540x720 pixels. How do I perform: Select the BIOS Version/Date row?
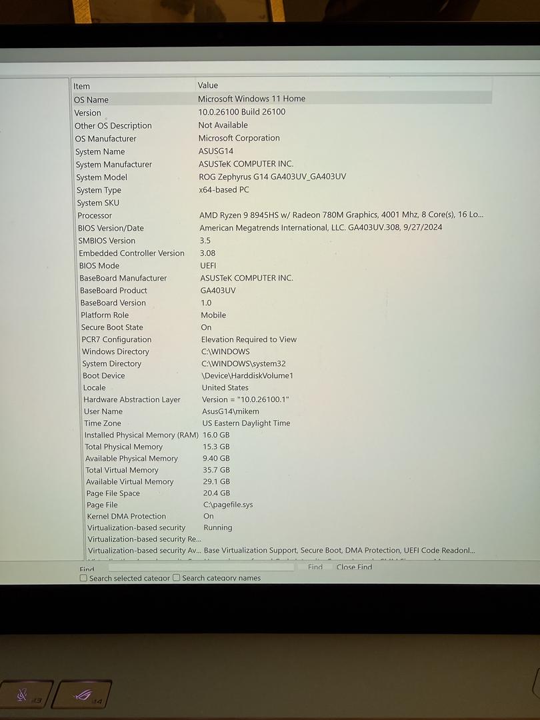pos(283,228)
